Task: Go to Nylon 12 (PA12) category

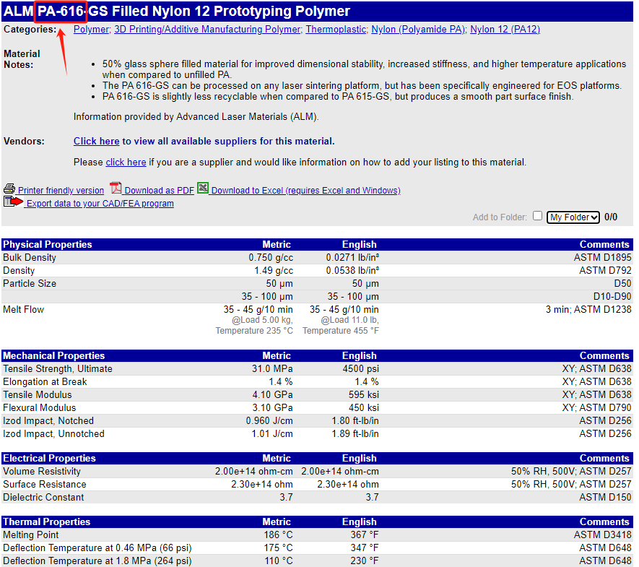Action: click(505, 30)
